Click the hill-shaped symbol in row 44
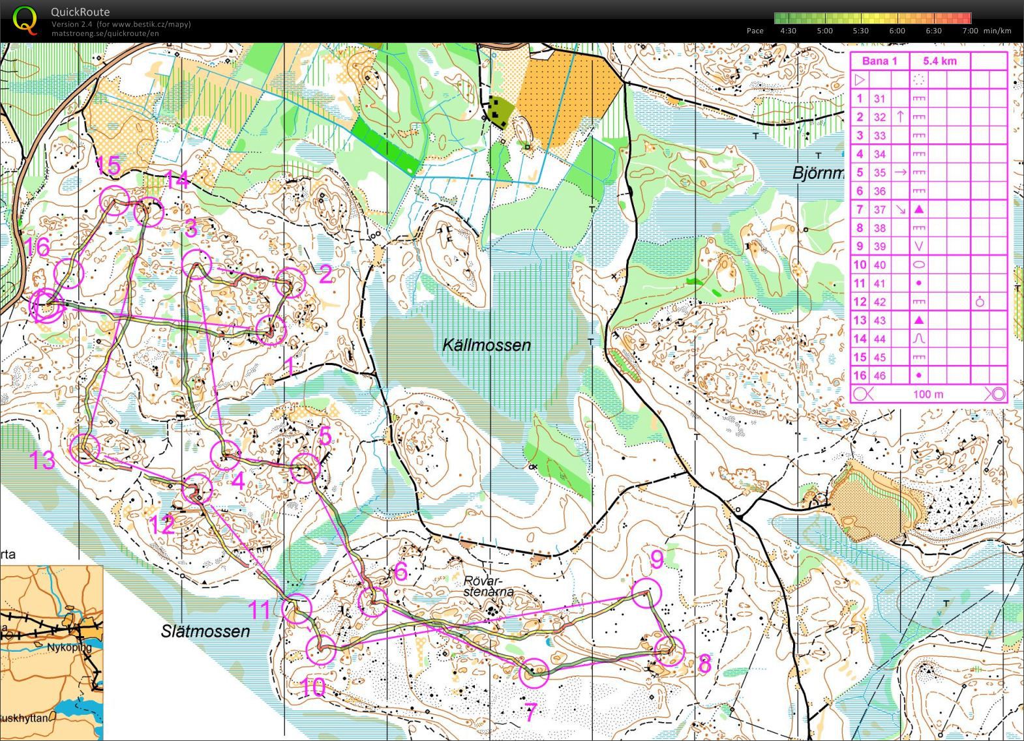 click(x=918, y=338)
